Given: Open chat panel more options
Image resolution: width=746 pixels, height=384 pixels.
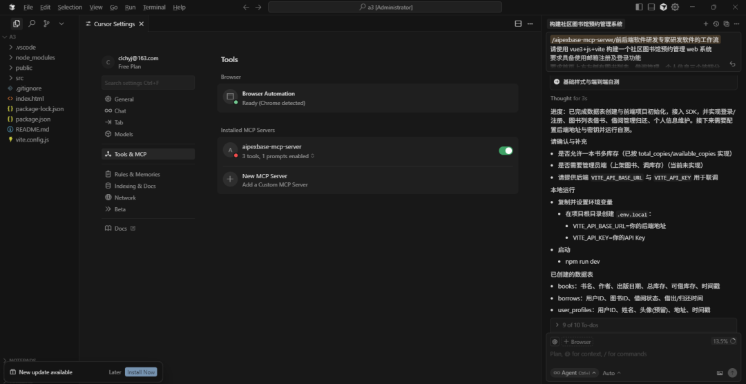Looking at the screenshot, I should coord(736,23).
